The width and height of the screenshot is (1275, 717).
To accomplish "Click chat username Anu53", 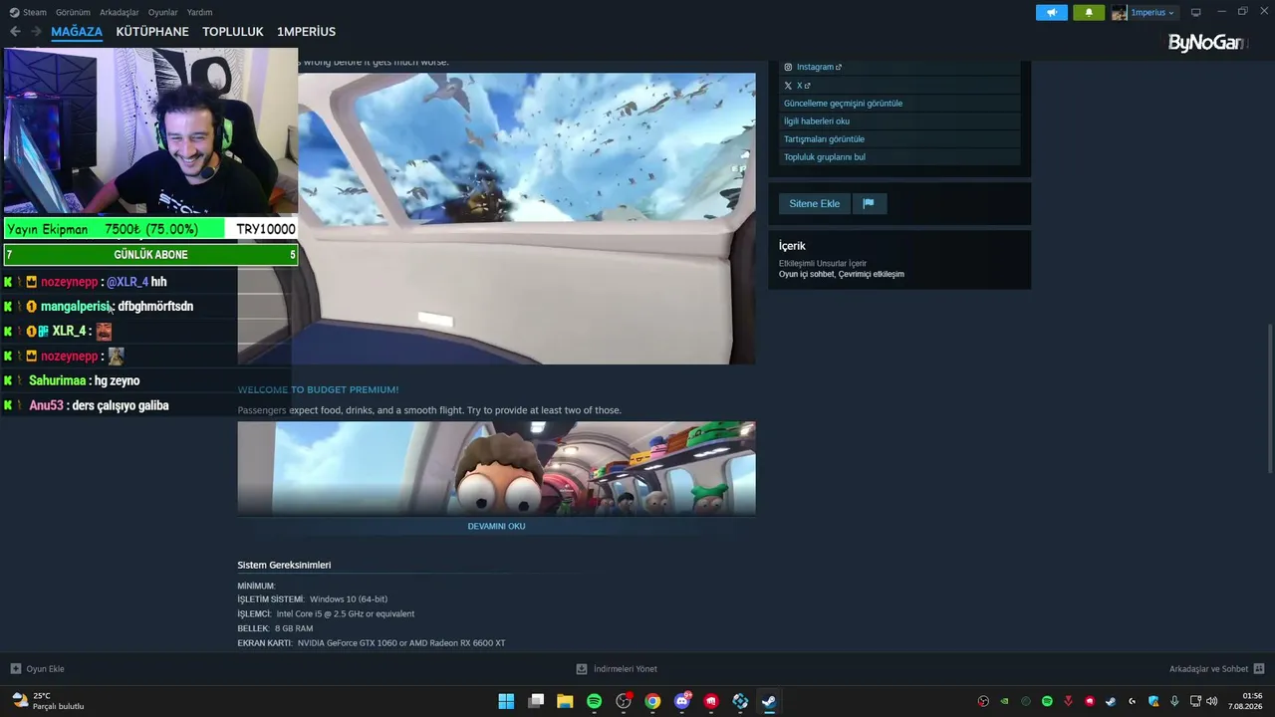I will pos(46,405).
